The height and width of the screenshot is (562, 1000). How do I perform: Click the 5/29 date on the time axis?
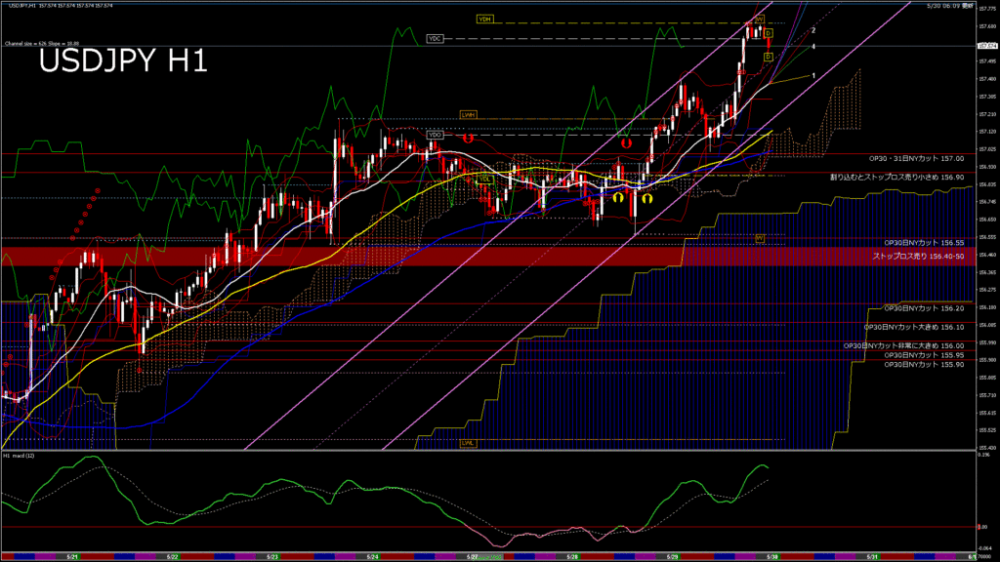pos(673,557)
